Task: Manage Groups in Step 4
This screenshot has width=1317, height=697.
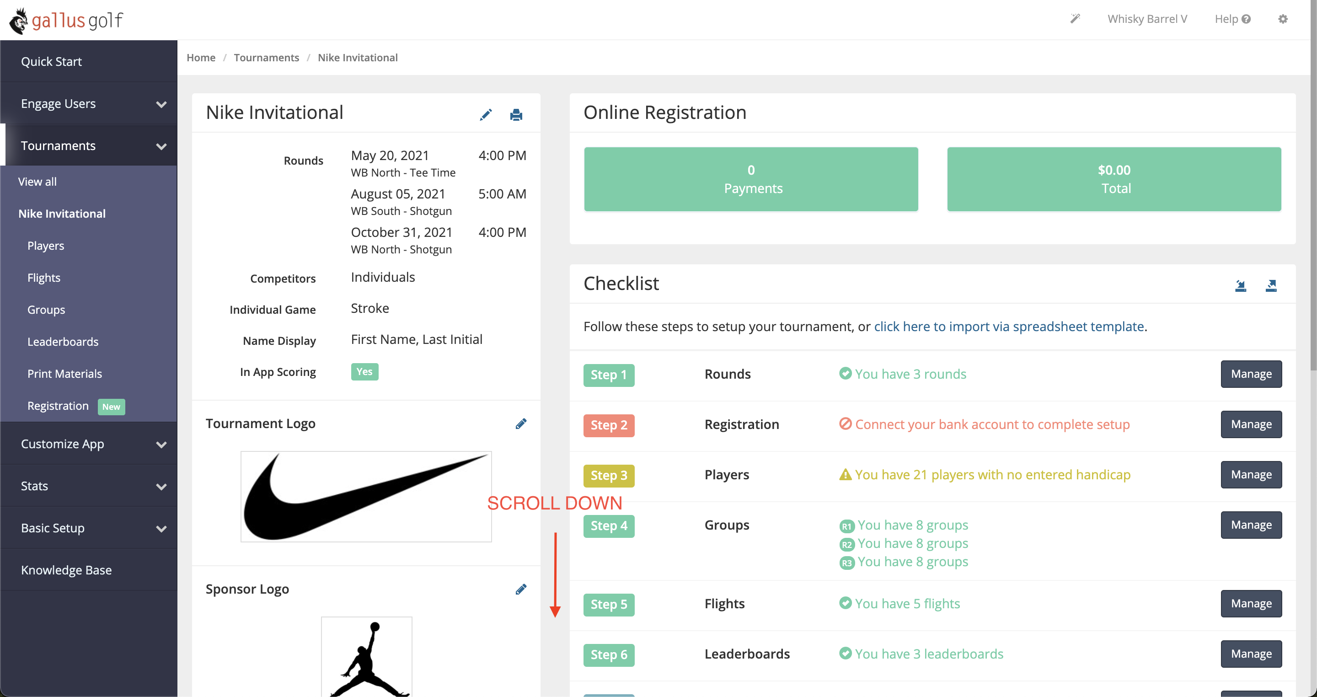Action: [x=1251, y=525]
